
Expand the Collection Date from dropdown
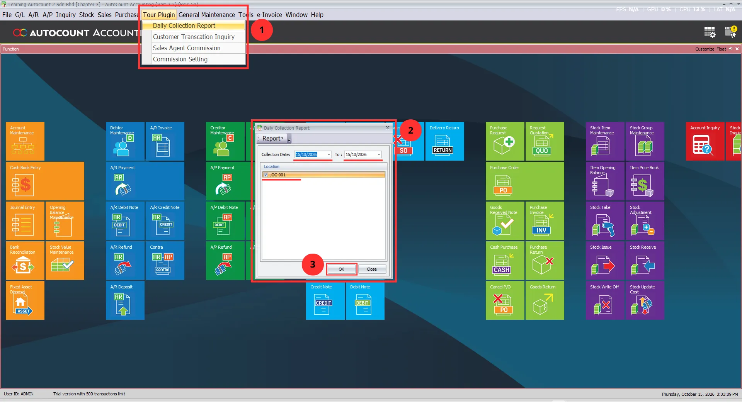pyautogui.click(x=329, y=154)
